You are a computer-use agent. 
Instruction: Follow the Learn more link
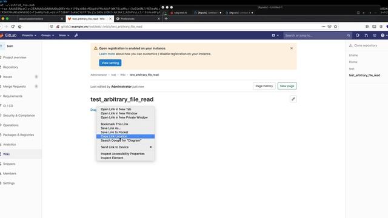click(107, 54)
